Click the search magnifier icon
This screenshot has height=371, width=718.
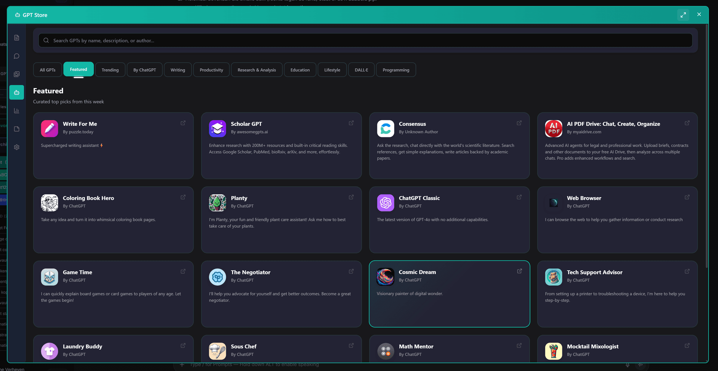coord(46,40)
